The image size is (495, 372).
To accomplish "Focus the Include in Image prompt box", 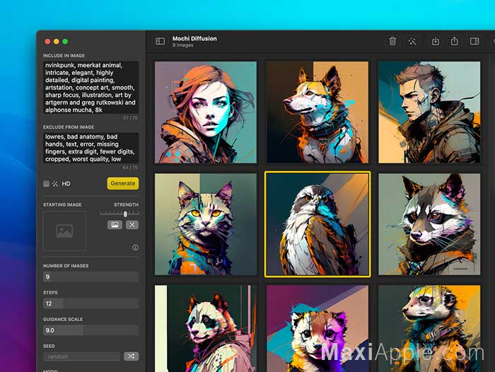I will (91, 88).
